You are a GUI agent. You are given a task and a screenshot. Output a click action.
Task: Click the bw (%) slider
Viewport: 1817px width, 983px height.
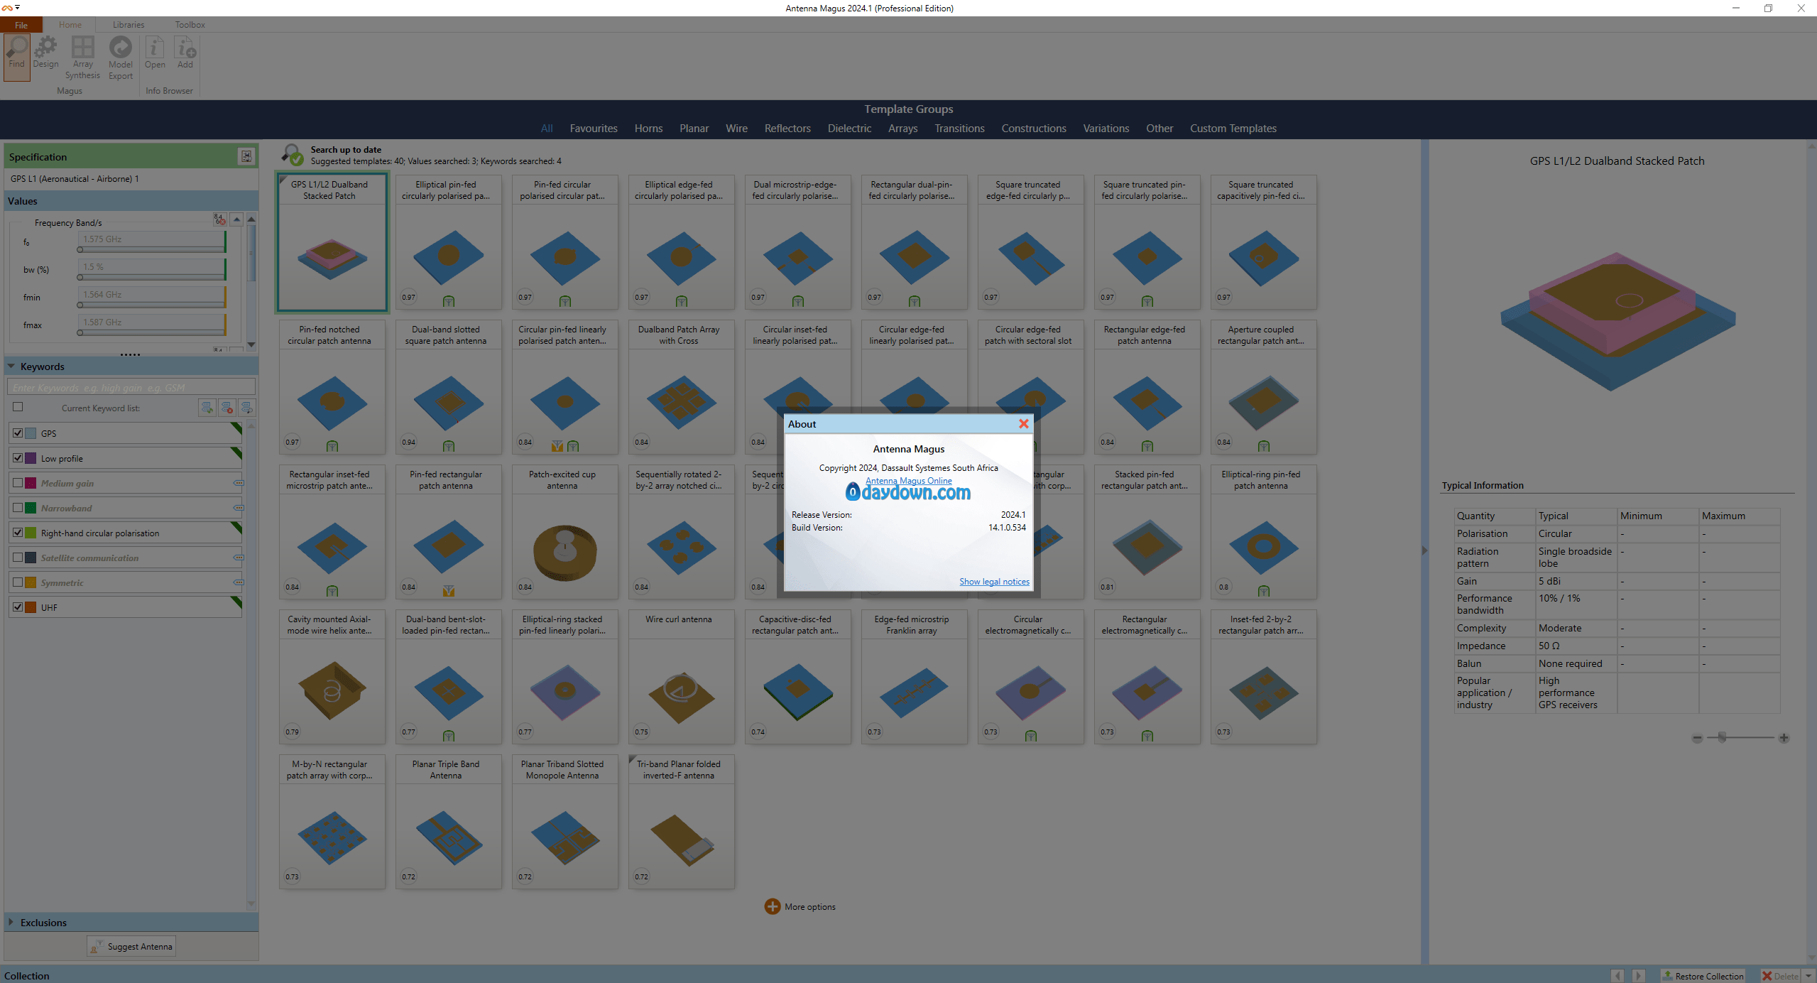point(152,277)
